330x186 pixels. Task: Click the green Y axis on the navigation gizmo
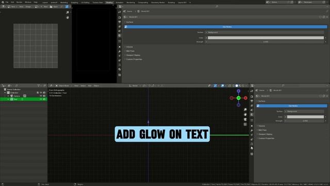pos(238,98)
